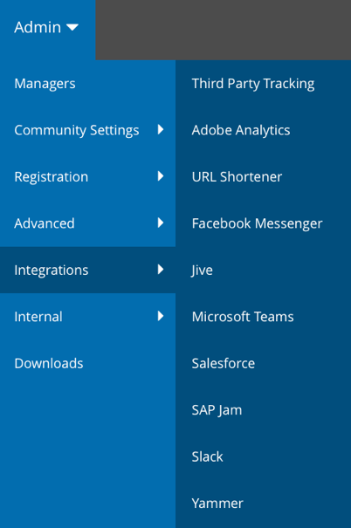Select Third Party Tracking
The image size is (351, 528).
coord(263,84)
